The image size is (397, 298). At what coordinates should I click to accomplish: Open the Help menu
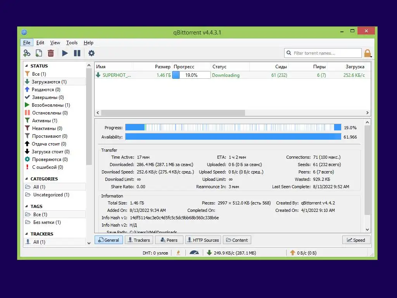[x=88, y=43]
